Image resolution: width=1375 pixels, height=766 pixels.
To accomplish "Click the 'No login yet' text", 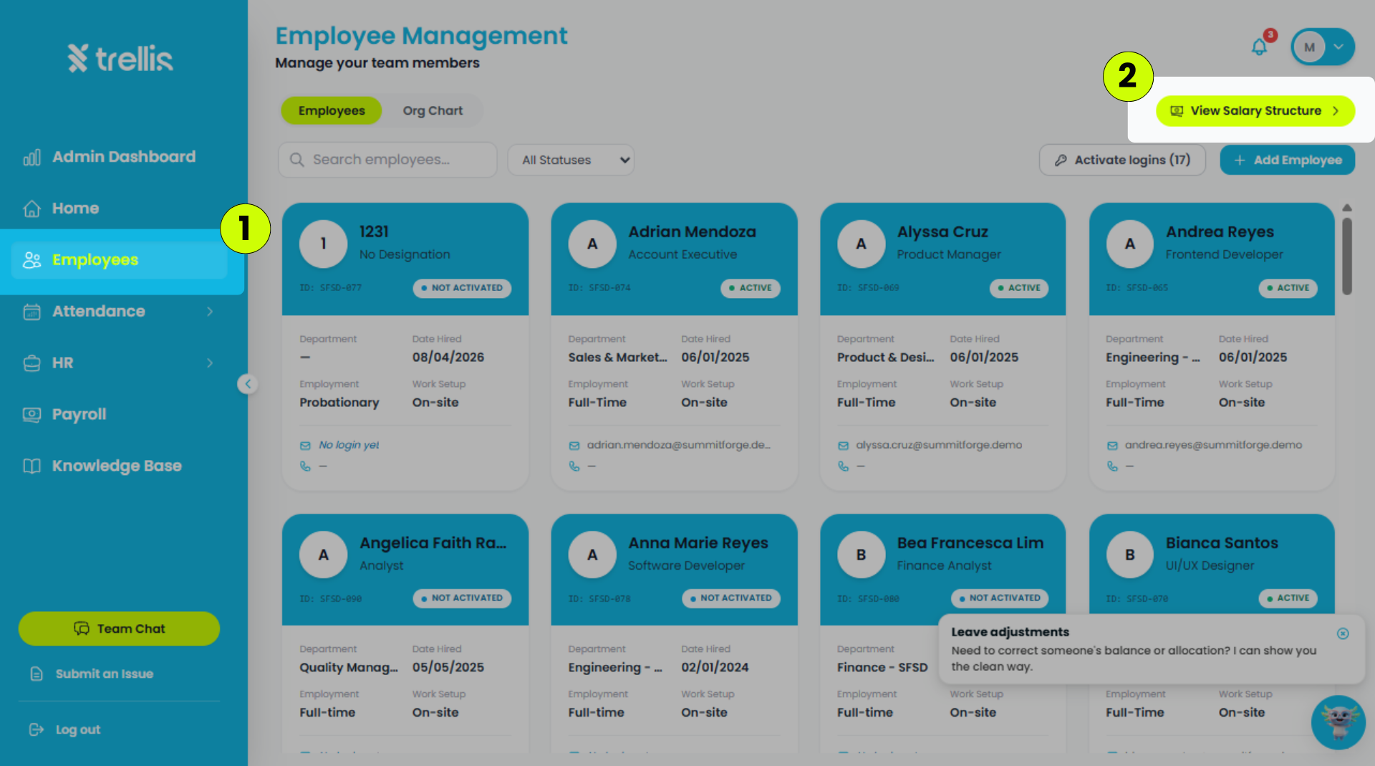I will 349,445.
